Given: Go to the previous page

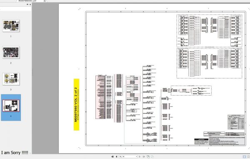Looking at the screenshot, I should pos(116,156).
